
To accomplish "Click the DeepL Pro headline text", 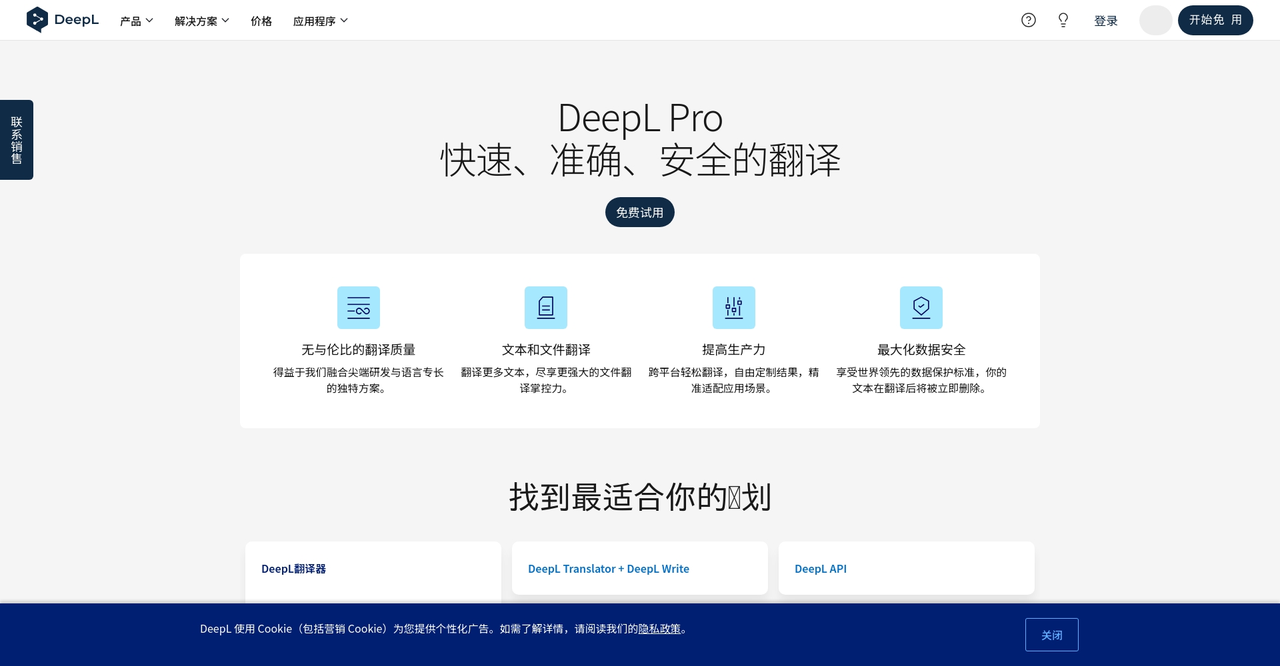I will point(640,118).
